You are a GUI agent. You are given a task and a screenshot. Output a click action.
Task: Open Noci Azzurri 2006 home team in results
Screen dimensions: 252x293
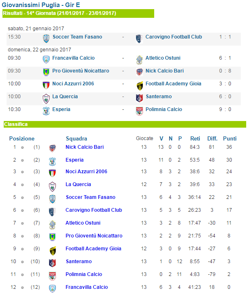73,84
